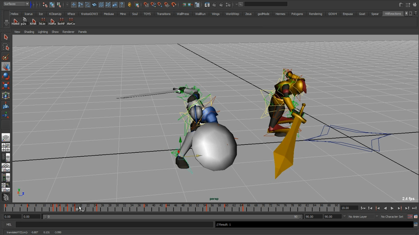The height and width of the screenshot is (235, 419).
Task: Run the Krat shelf script button
Action: [33, 21]
